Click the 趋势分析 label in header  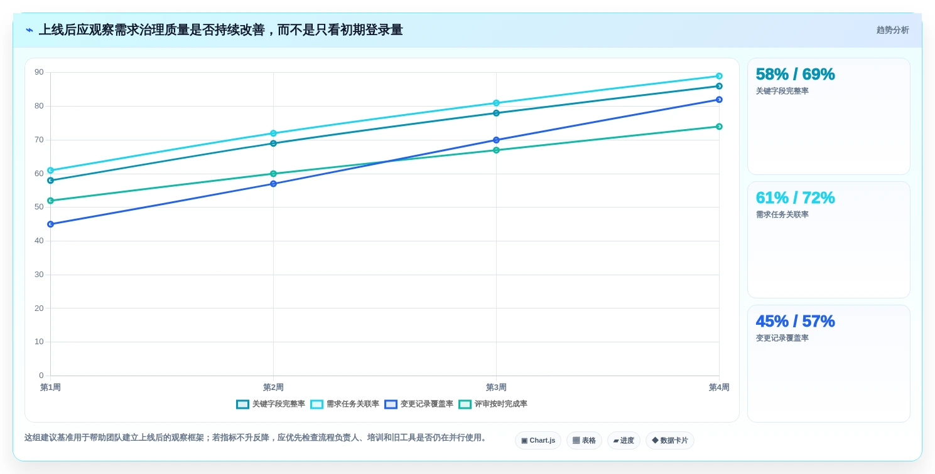pyautogui.click(x=892, y=30)
